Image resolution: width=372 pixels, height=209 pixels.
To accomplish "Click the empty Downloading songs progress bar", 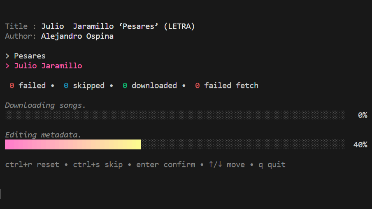I will 174,115.
